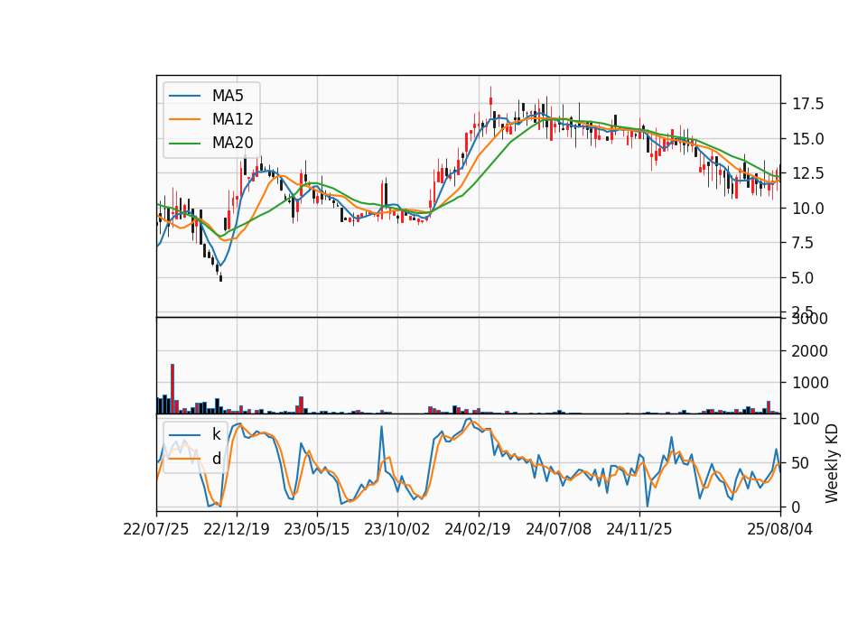This screenshot has width=867, height=623.
Task: Click the k legend entry
Action: 216,434
